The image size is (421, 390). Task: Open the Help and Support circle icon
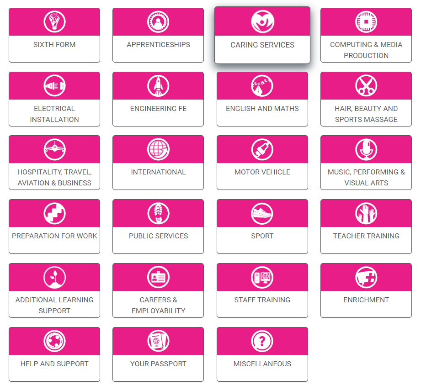tap(54, 341)
